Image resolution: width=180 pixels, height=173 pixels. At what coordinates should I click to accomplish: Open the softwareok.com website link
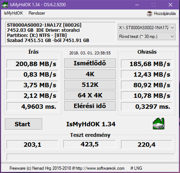pos(100,168)
